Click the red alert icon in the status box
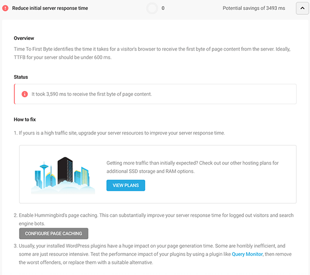The width and height of the screenshot is (310, 275). pos(24,94)
